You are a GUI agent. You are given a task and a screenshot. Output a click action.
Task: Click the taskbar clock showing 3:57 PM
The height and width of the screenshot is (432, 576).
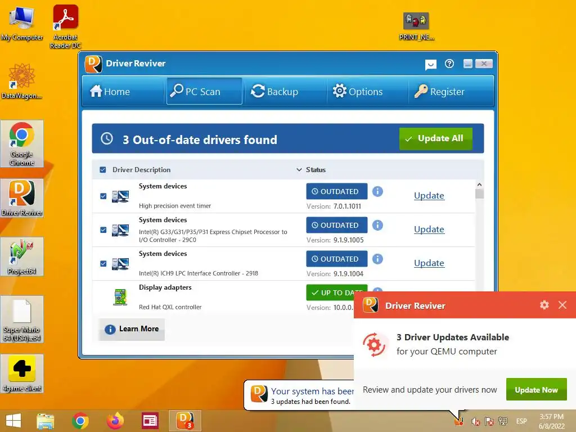click(551, 421)
